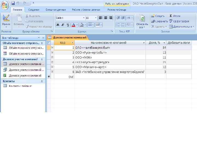The width and height of the screenshot is (197, 147).
Task: Open Буфер обмена dialog launcher
Action: (52, 31)
